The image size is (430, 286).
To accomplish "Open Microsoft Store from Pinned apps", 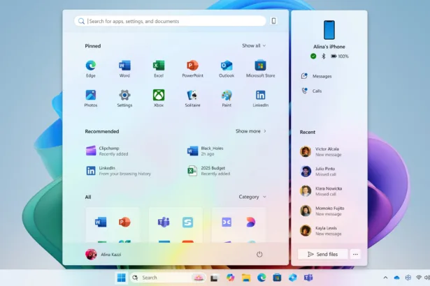I will [260, 68].
